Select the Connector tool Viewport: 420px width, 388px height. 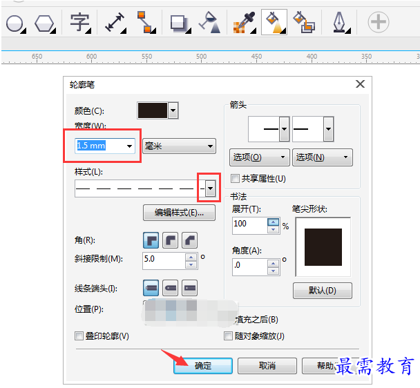click(x=146, y=22)
